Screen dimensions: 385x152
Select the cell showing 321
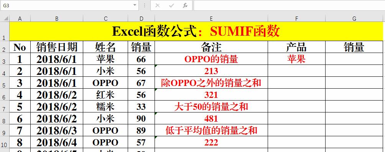tap(211, 95)
